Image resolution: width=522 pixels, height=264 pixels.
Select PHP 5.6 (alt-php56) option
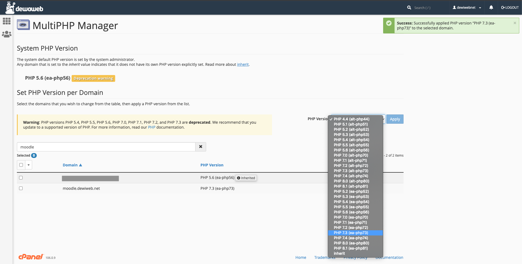(x=355, y=150)
